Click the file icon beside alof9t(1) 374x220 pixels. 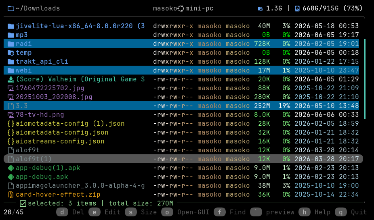tap(11, 159)
